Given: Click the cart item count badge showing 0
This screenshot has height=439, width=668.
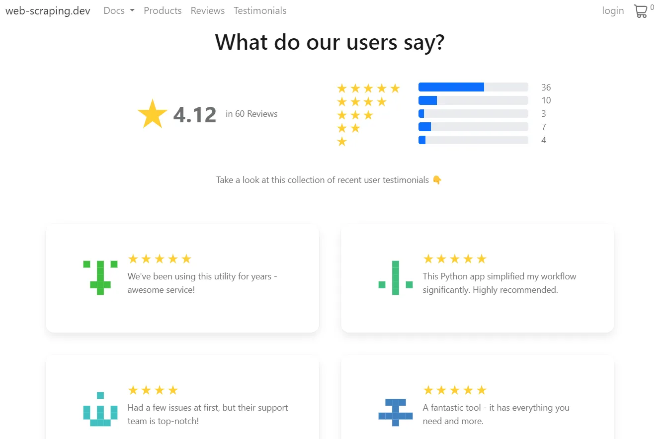Looking at the screenshot, I should point(653,7).
